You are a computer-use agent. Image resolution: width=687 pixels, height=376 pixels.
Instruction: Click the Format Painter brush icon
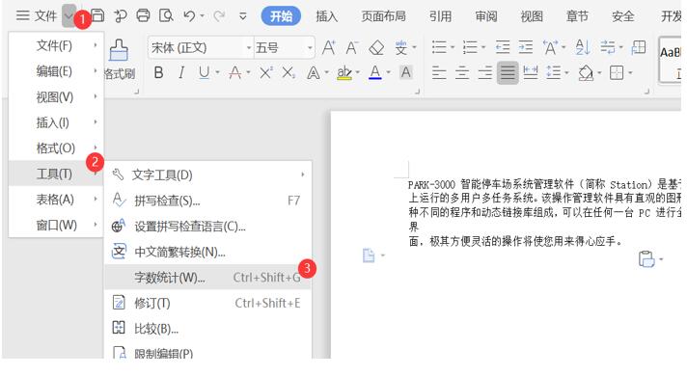[x=119, y=50]
